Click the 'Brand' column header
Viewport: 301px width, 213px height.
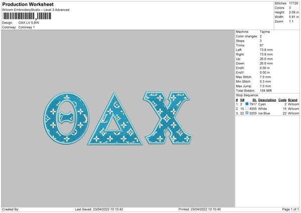(293, 100)
